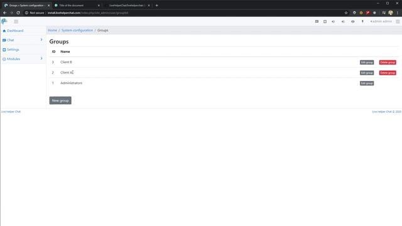Toggle the second speaker sound icon
Viewport: 402px width, 226px height.
point(343,21)
